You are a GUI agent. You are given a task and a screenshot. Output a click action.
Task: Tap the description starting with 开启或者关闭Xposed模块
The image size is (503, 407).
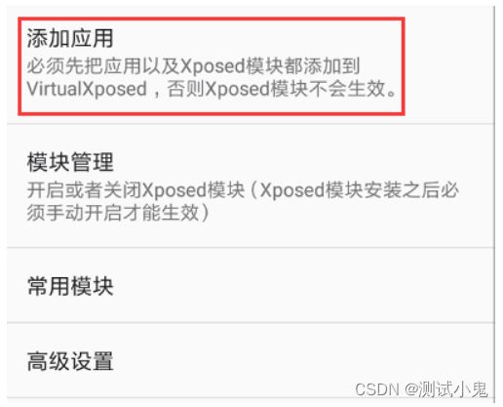(x=243, y=201)
